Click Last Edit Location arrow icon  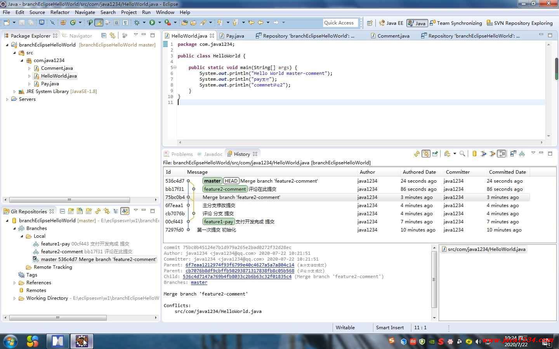pos(251,22)
